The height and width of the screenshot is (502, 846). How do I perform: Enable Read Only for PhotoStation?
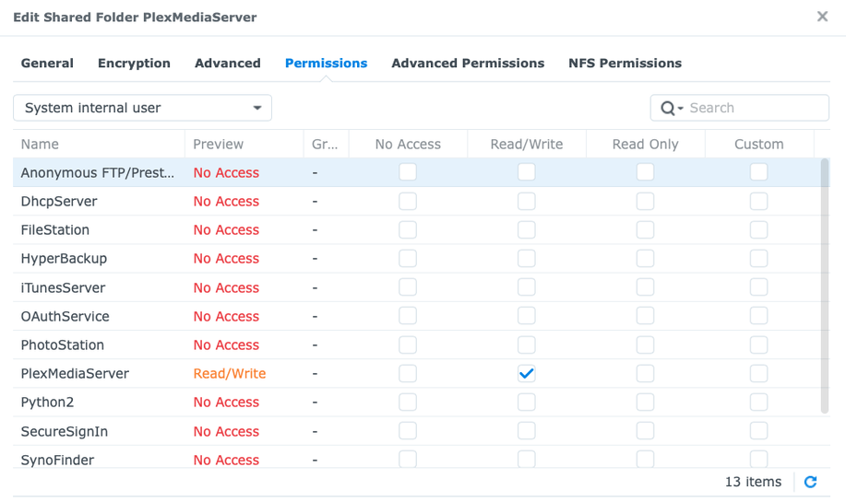pos(646,345)
